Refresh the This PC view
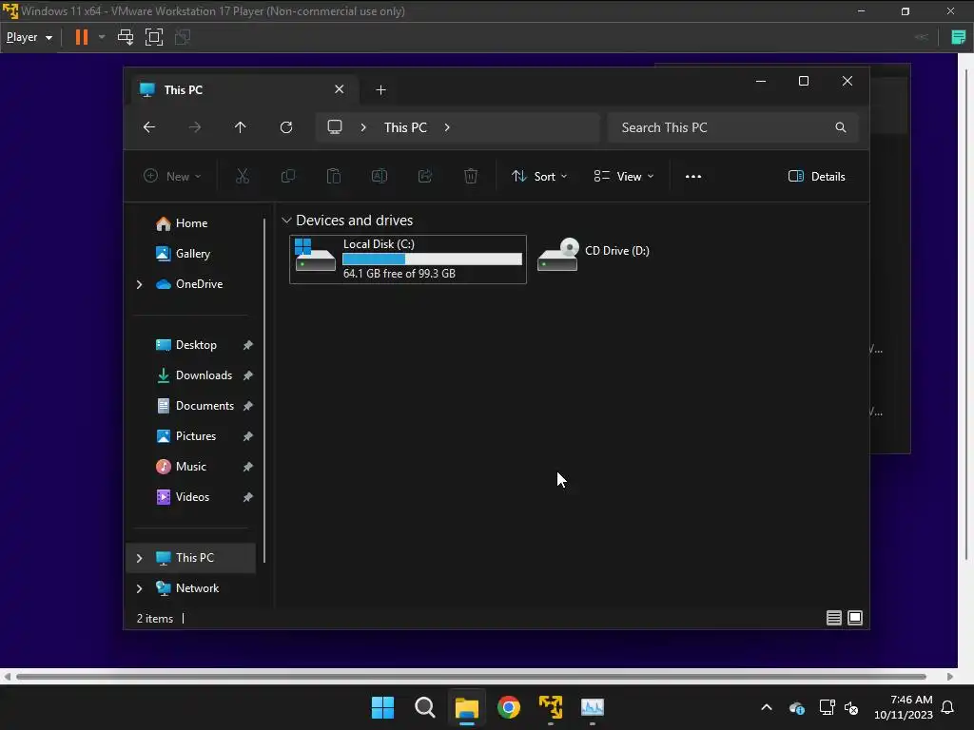The width and height of the screenshot is (974, 730). (x=286, y=127)
